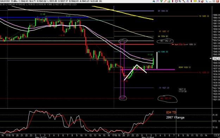Select the pencil drawing tool
The image size is (220, 138).
tap(165, 1)
